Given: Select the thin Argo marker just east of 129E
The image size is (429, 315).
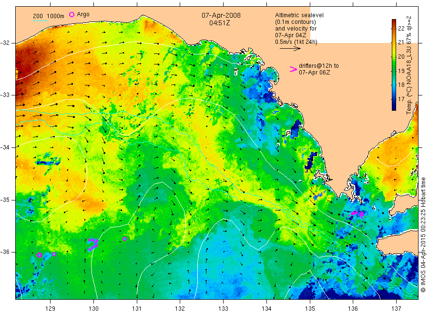Looking at the screenshot, I should click(54, 254).
